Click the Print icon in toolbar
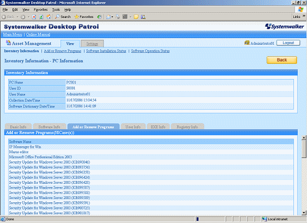This screenshot has width=307, height=223. pos(118,17)
